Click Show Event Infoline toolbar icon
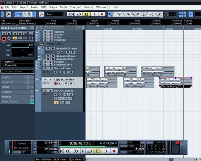 (x=20, y=14)
